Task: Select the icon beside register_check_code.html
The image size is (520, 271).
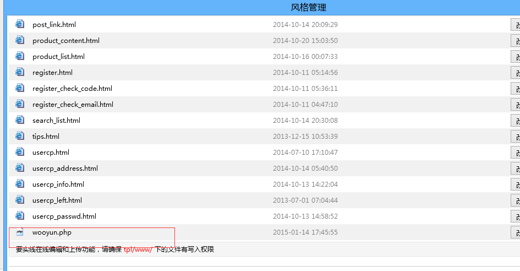Action: click(x=20, y=88)
